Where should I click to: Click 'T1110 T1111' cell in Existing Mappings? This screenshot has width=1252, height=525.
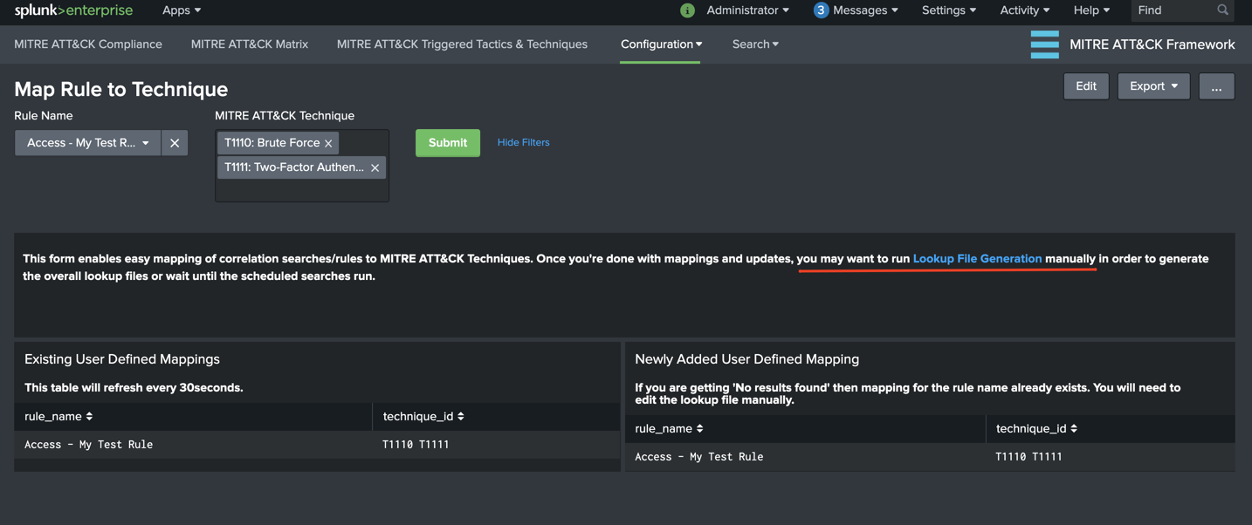416,445
